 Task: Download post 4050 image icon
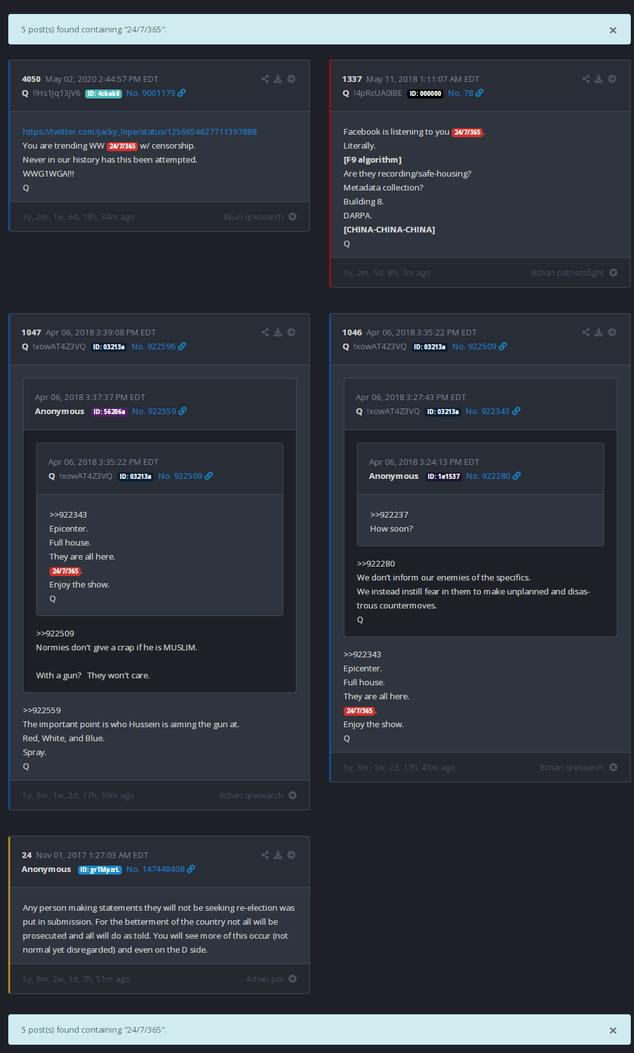[278, 79]
